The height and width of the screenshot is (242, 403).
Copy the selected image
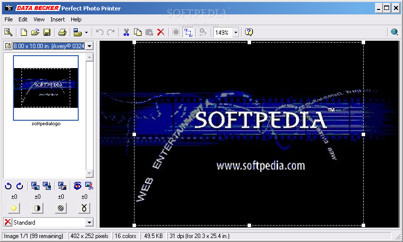point(138,32)
